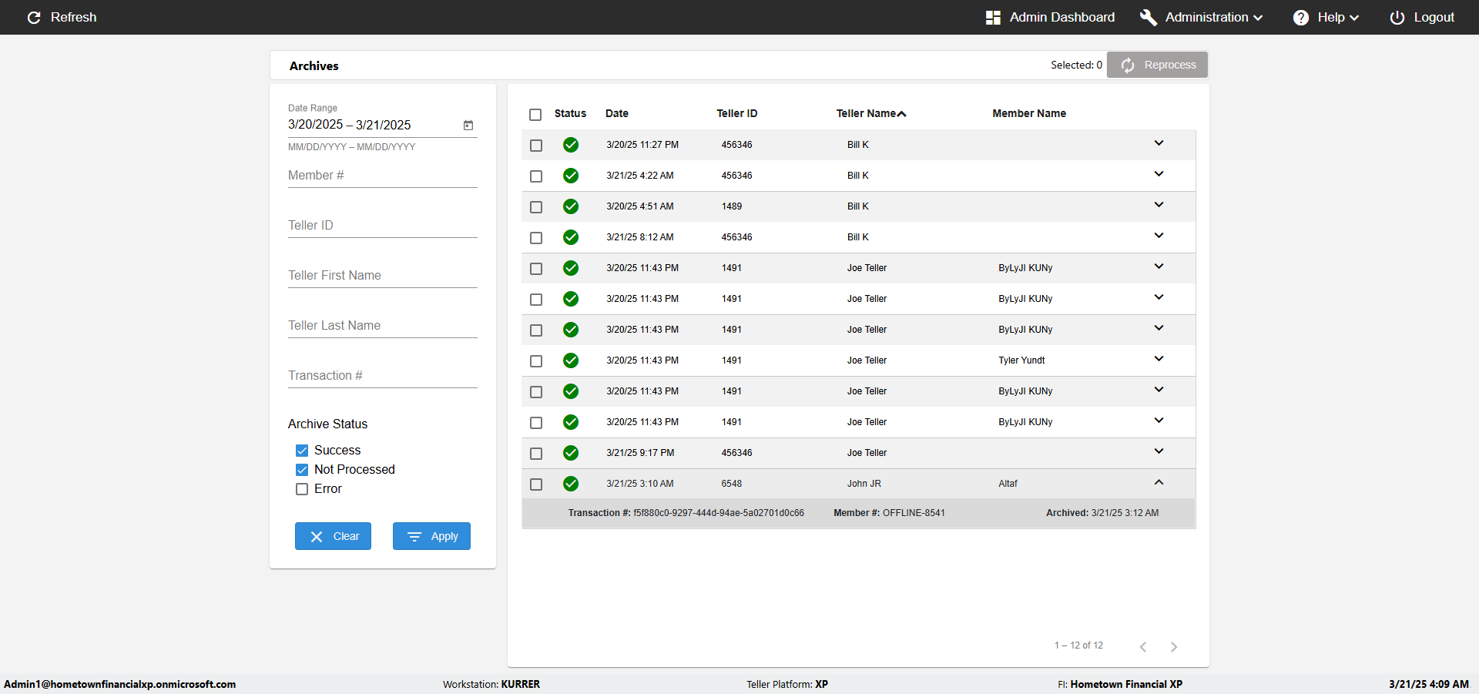Click the Help question mark icon
The image size is (1479, 694).
1300,17
